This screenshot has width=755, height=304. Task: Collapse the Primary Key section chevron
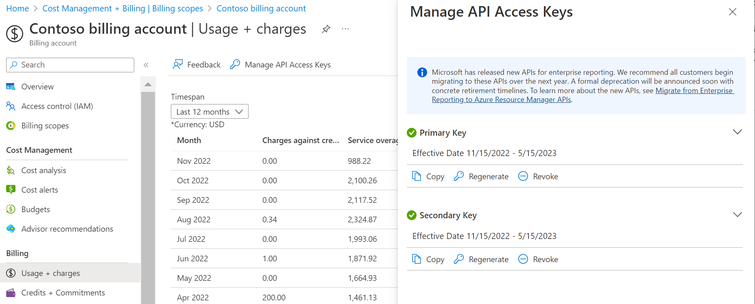(737, 132)
